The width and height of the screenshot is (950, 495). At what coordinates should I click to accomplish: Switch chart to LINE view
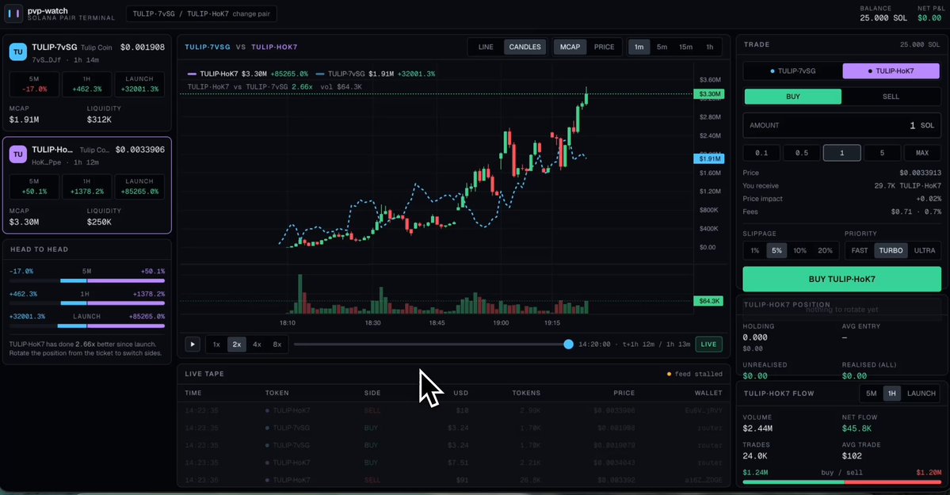pyautogui.click(x=486, y=47)
